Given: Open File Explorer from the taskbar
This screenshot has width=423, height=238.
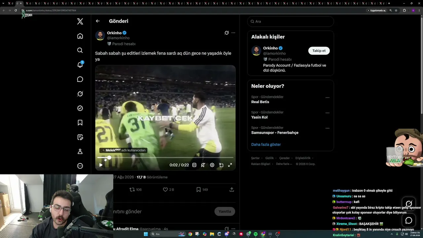Looking at the screenshot, I should [x=212, y=234].
